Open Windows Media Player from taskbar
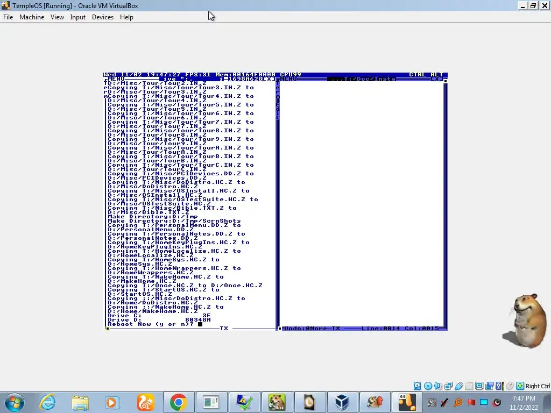This screenshot has height=413, width=551. click(x=112, y=402)
